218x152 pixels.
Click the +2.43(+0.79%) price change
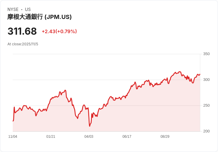coord(59,31)
